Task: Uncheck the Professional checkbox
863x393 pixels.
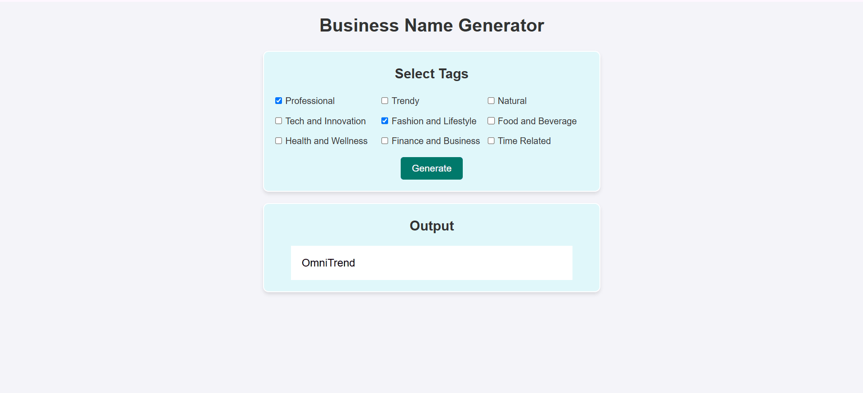Action: pos(278,101)
